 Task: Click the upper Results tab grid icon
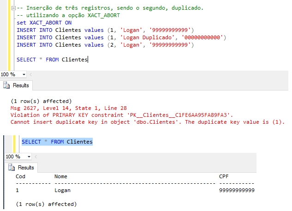click(x=6, y=85)
